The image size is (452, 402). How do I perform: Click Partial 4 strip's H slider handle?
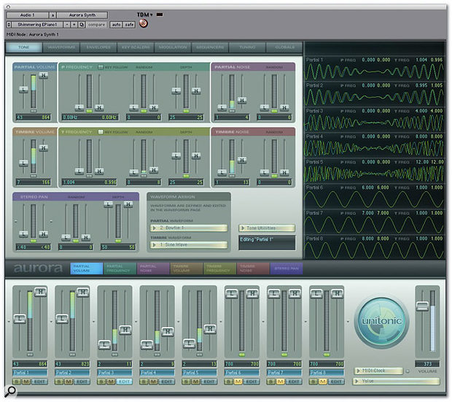coord(168,331)
